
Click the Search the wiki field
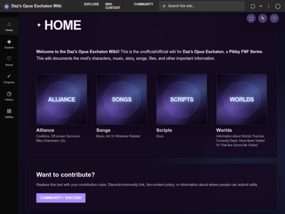[202, 6]
